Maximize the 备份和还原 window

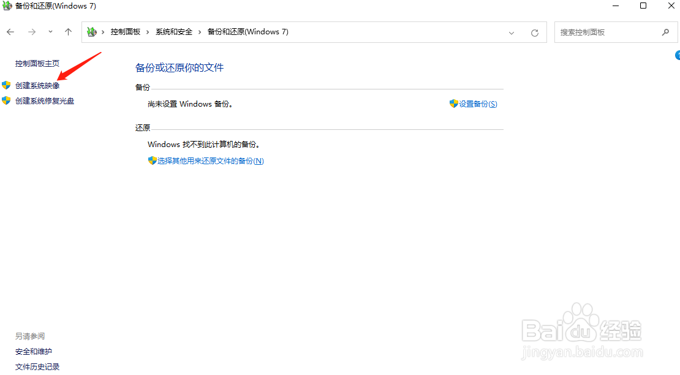pyautogui.click(x=643, y=6)
